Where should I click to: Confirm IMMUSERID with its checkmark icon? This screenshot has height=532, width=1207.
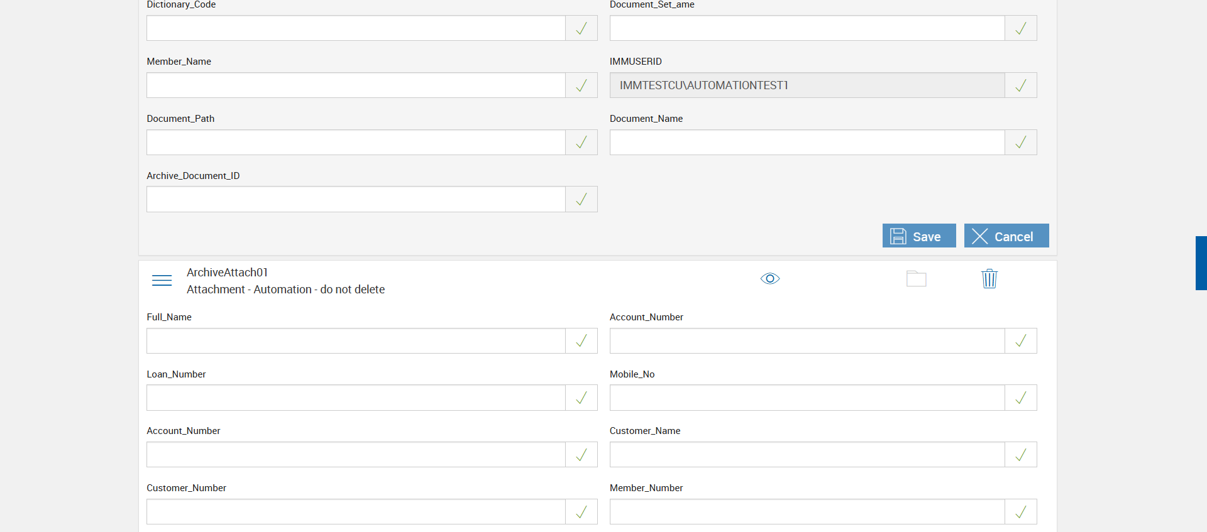1020,85
